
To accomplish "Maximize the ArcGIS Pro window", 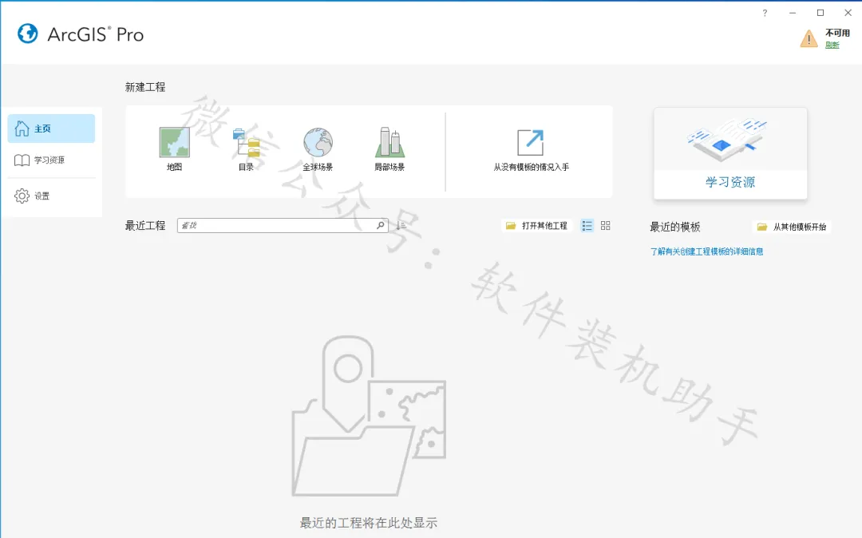I will 820,13.
